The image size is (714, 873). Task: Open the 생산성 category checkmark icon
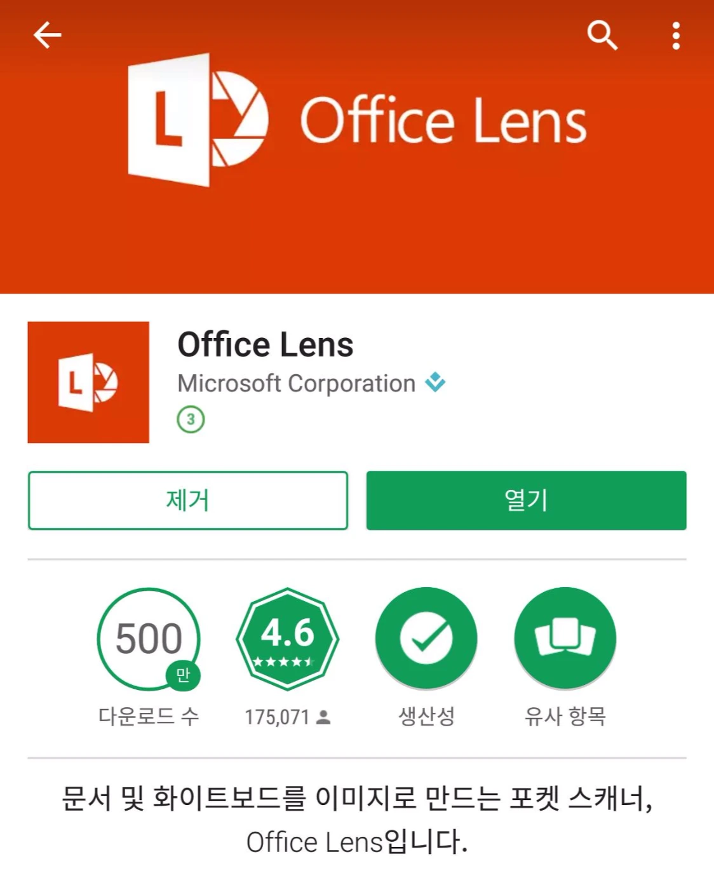426,639
